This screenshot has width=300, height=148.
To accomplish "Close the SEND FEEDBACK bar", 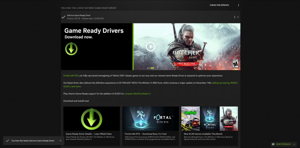I will [x=294, y=144].
